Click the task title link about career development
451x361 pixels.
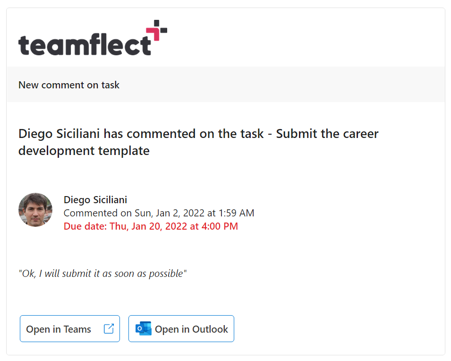[198, 142]
